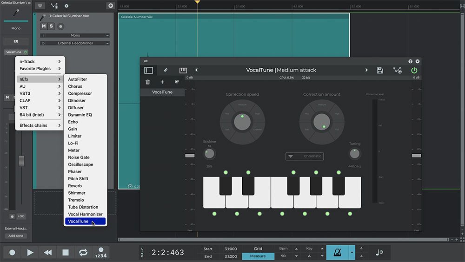Toggle the VocalTune plugin power button

[414, 70]
